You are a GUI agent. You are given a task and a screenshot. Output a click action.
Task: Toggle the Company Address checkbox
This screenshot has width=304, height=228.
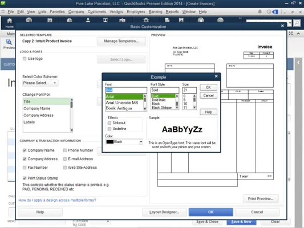[x=25, y=159]
